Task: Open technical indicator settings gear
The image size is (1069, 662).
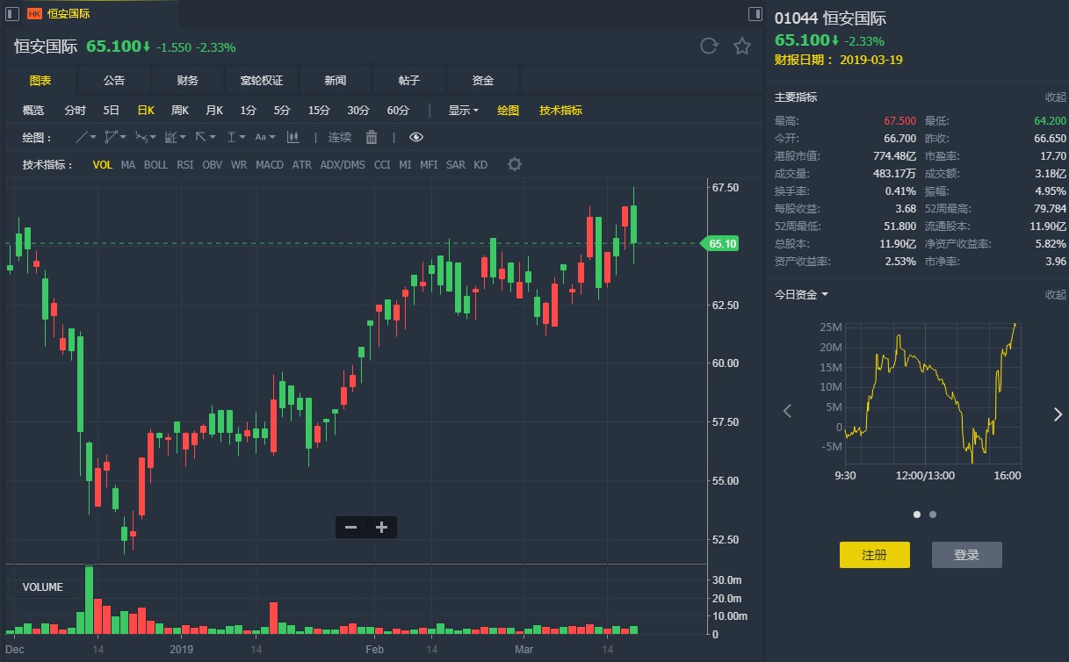Action: (x=515, y=164)
